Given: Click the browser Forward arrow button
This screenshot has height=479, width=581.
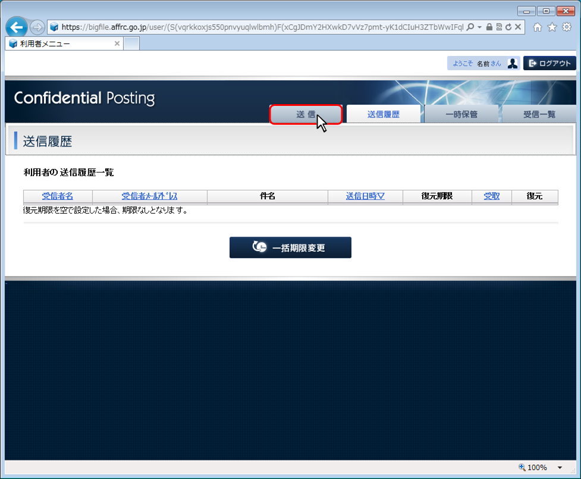Looking at the screenshot, I should point(37,27).
